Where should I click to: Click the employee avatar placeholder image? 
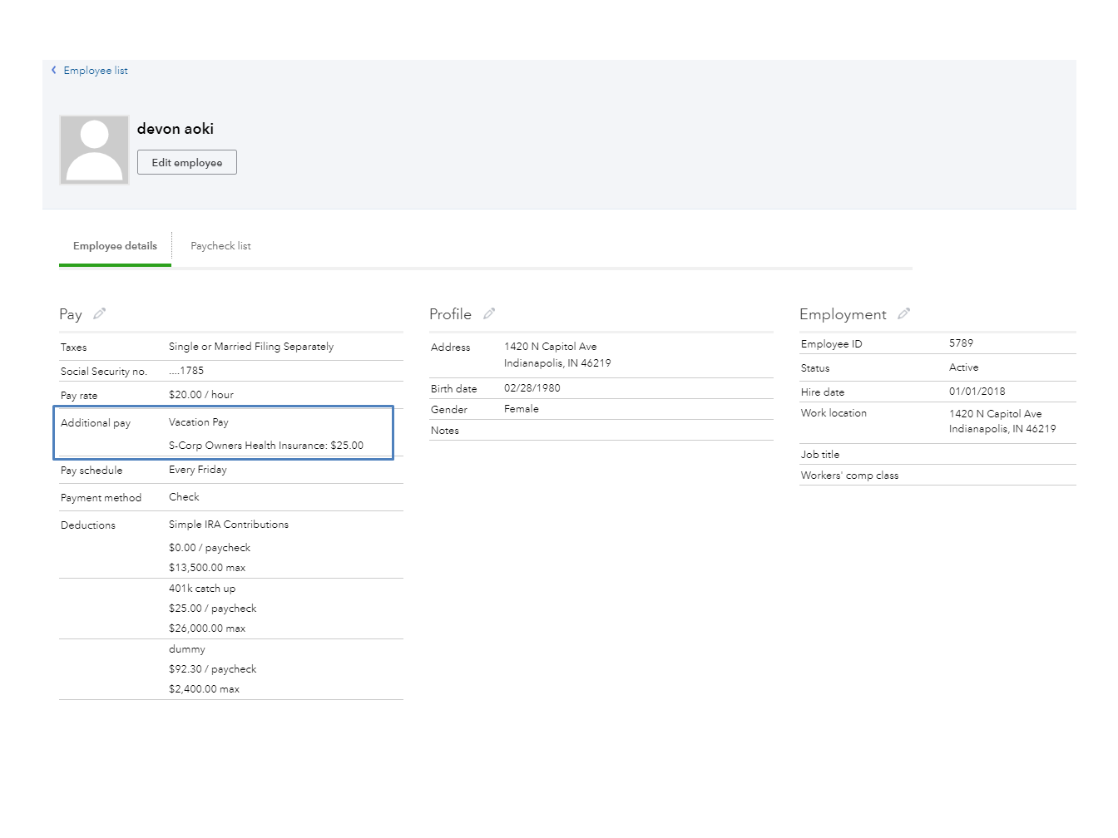(94, 150)
